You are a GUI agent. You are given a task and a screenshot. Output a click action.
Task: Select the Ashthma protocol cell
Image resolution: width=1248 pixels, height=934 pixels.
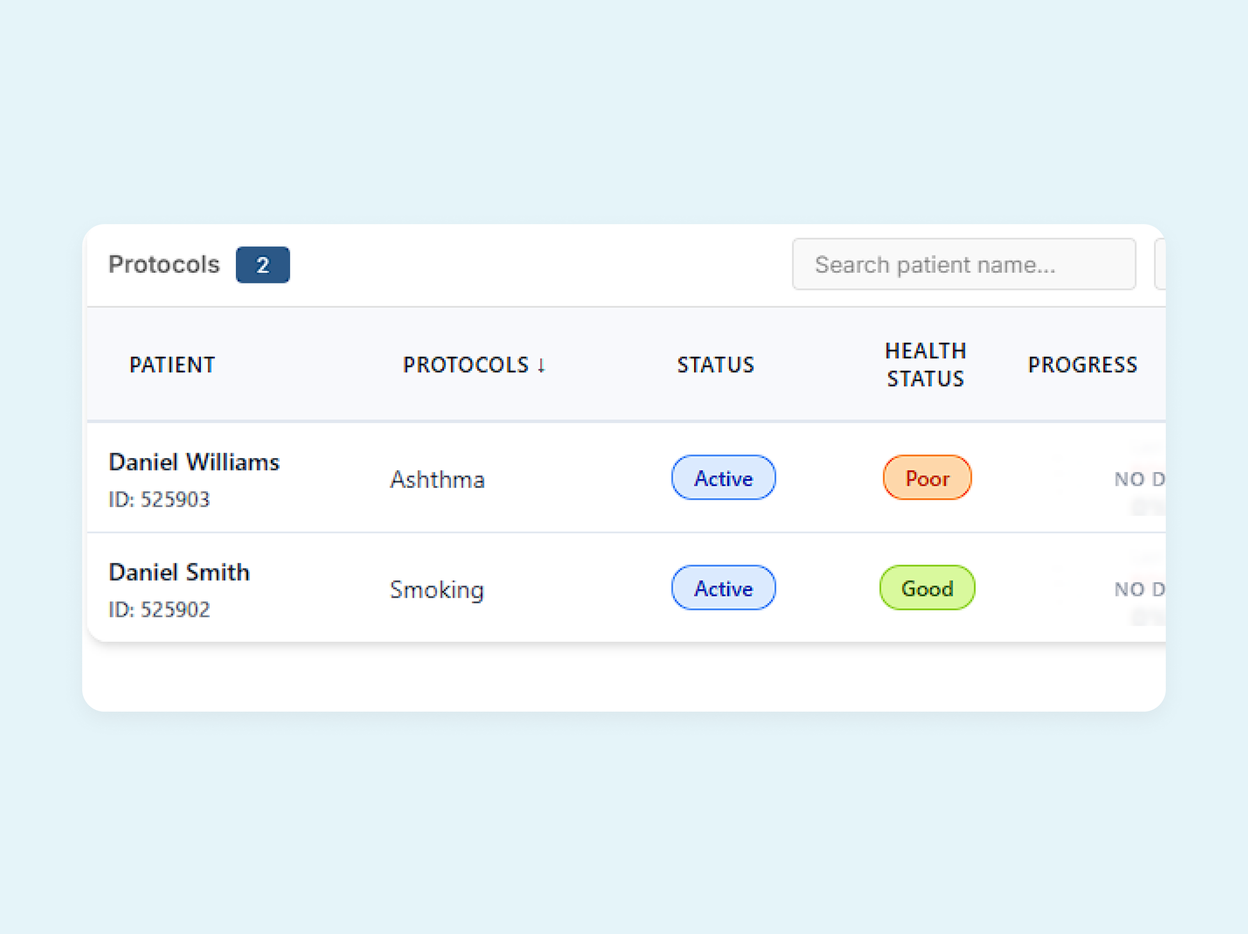437,480
